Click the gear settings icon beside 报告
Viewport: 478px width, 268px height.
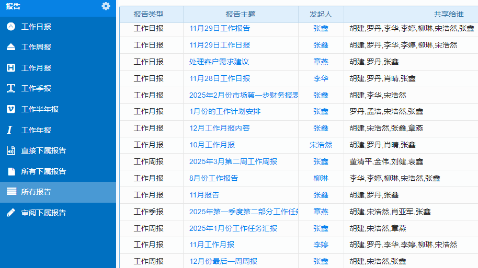pos(106,6)
